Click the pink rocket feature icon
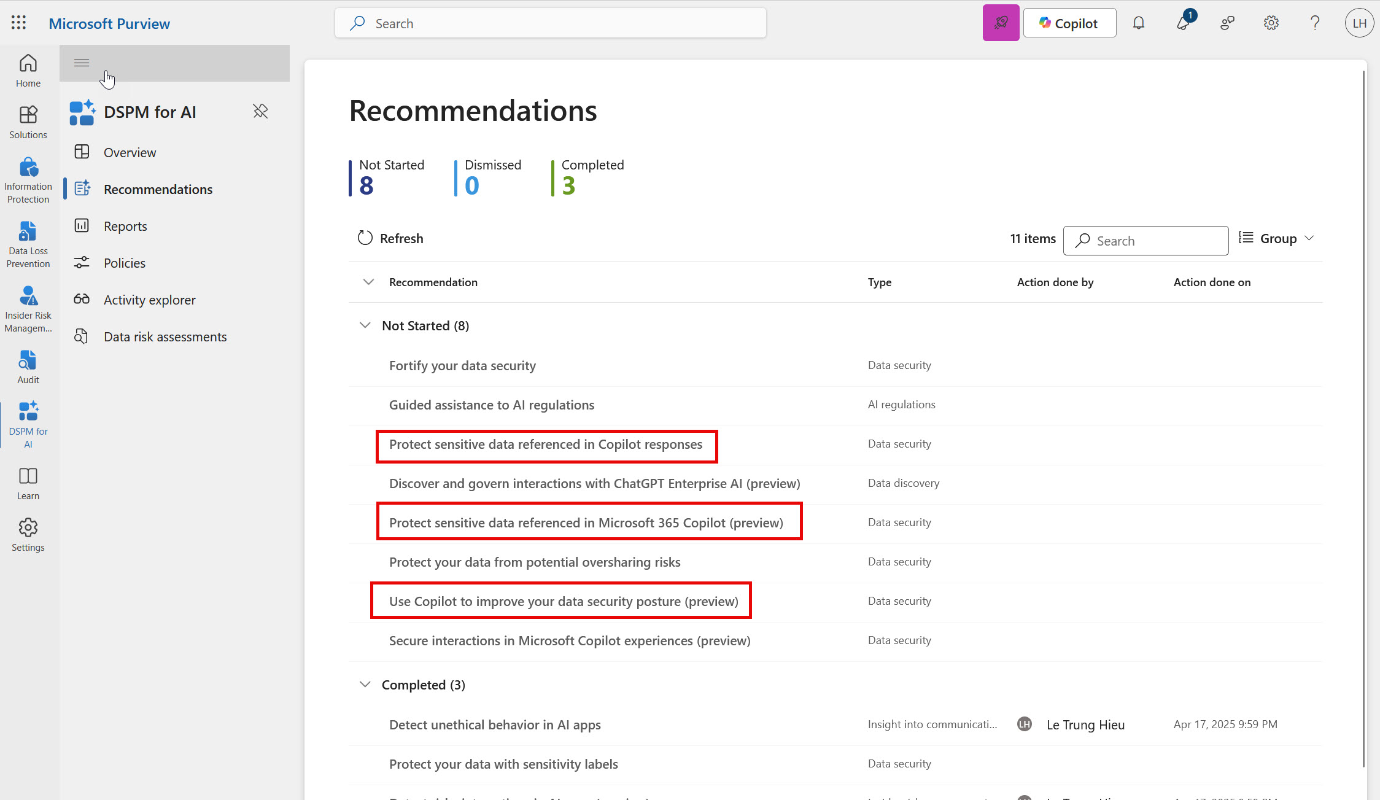 1001,23
